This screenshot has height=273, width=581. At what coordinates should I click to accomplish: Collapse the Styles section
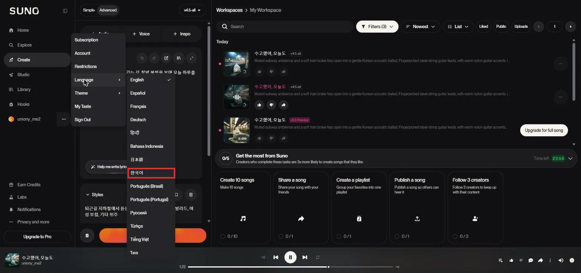click(94, 195)
